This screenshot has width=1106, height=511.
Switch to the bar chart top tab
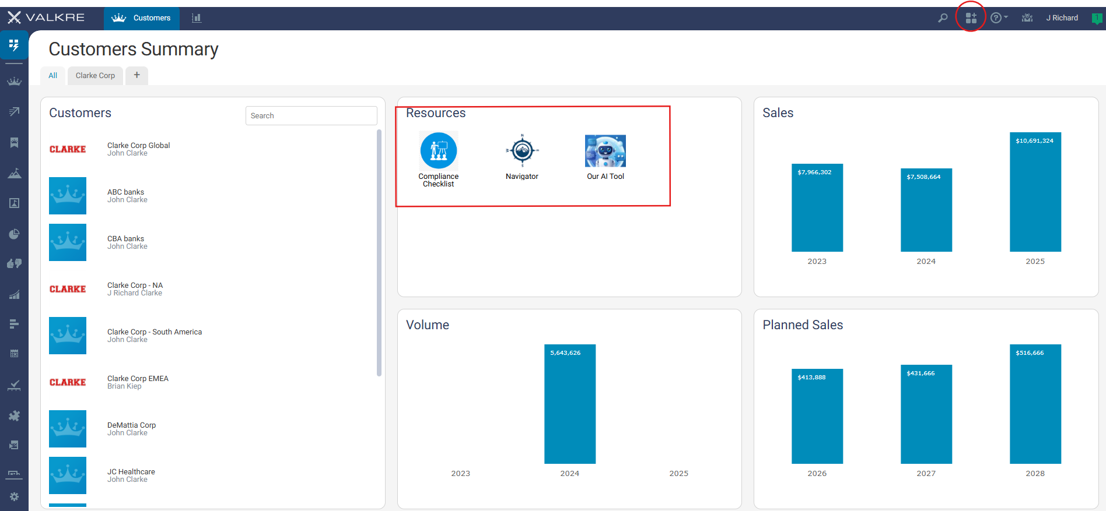197,18
